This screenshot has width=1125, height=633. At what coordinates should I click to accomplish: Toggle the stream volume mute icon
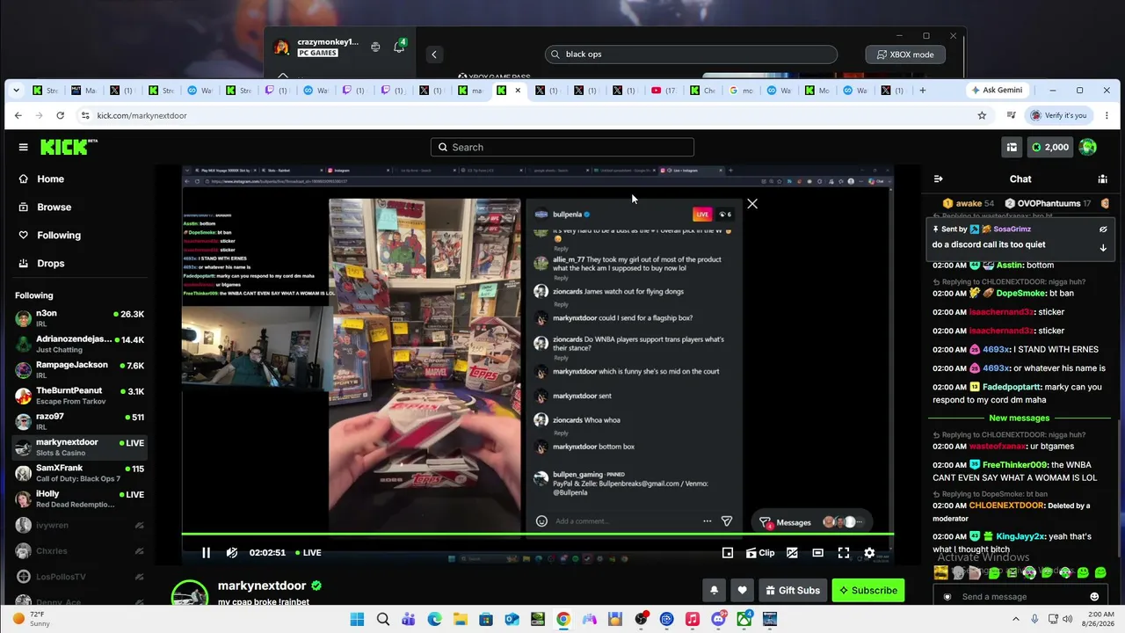pos(232,553)
